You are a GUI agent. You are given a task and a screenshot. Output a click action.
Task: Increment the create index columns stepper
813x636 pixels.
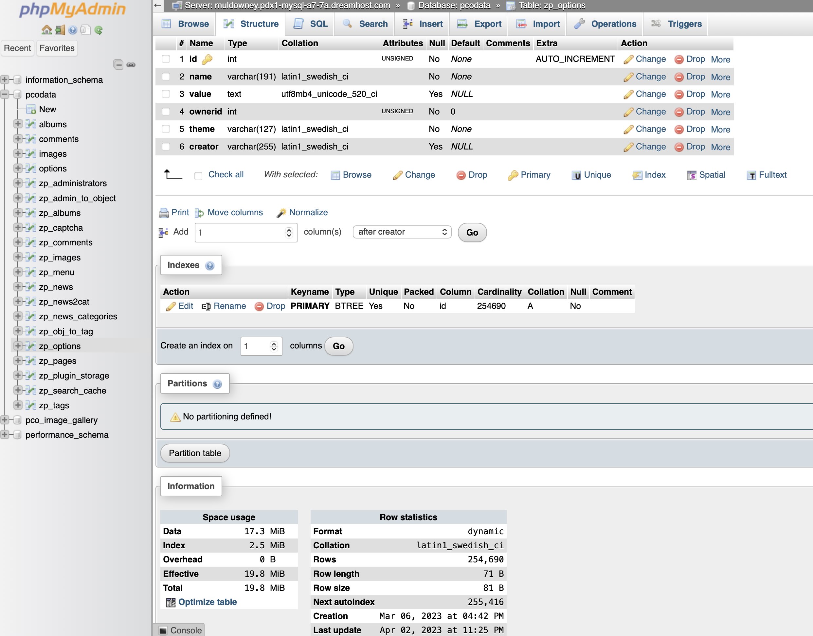(274, 344)
